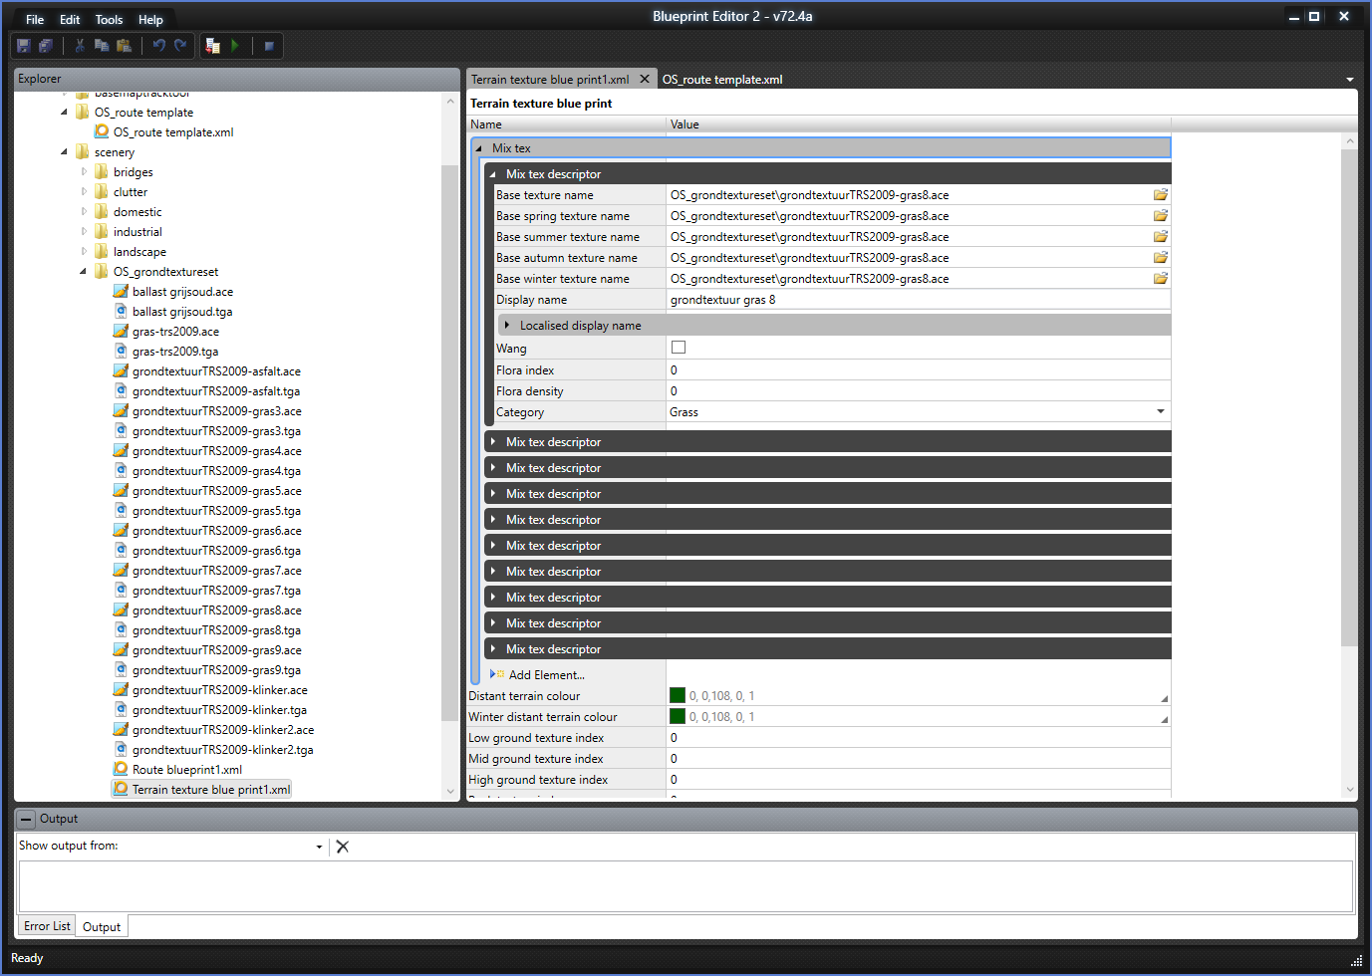Collapse the scenery folder
Viewport: 1372px width, 976px height.
pos(65,152)
